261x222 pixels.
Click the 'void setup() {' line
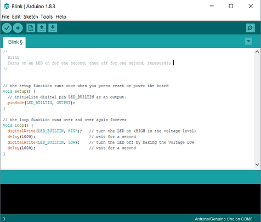pyautogui.click(x=19, y=92)
